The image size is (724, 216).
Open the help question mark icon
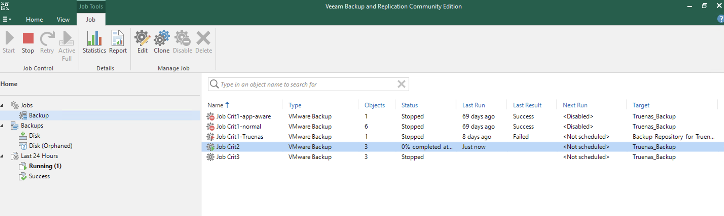(720, 19)
